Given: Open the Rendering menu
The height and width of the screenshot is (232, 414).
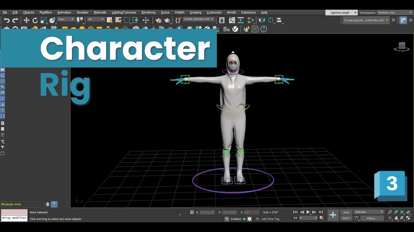Looking at the screenshot, I should pos(148,12).
